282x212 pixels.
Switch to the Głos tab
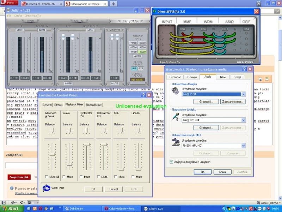tap(223, 77)
